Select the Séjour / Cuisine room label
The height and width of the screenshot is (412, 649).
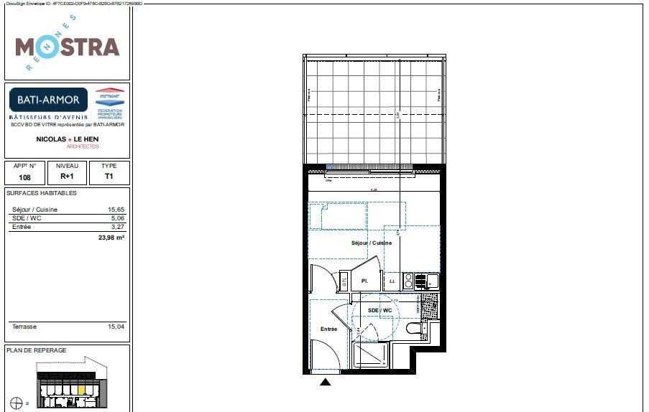click(372, 243)
